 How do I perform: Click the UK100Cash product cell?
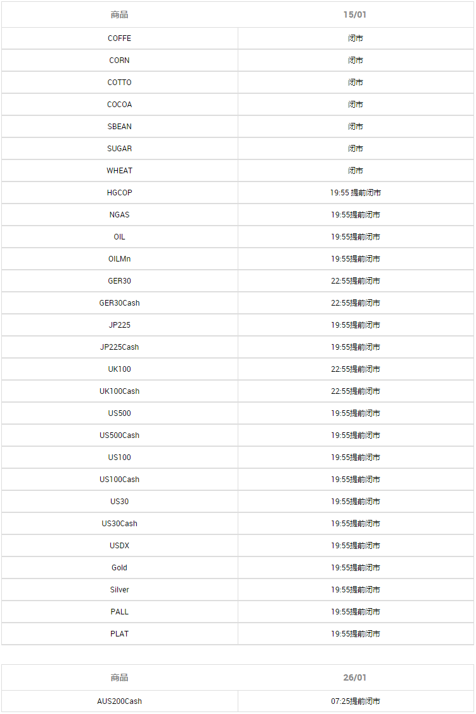coord(119,391)
